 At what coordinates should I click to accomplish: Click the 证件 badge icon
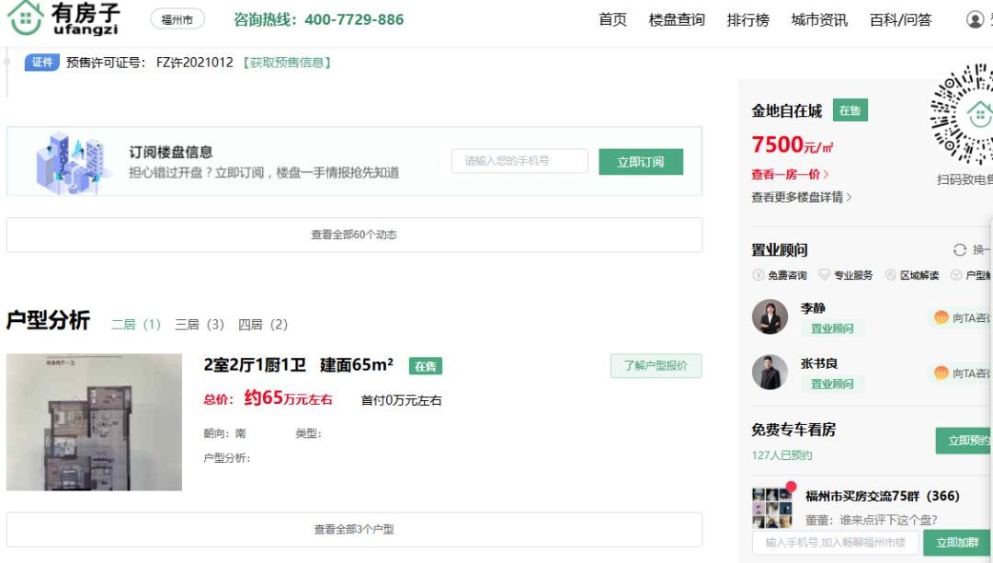pyautogui.click(x=42, y=63)
